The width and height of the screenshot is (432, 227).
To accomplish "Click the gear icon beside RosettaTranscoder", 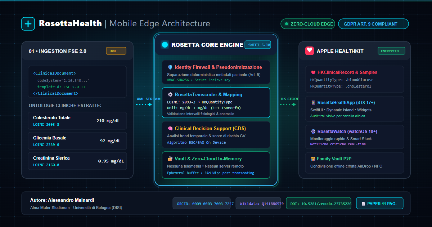I will click(x=170, y=95).
